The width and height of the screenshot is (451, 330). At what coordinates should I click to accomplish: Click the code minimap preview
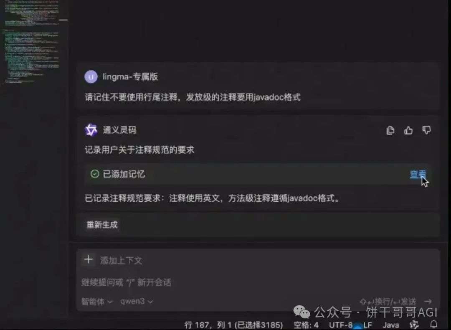[32, 43]
